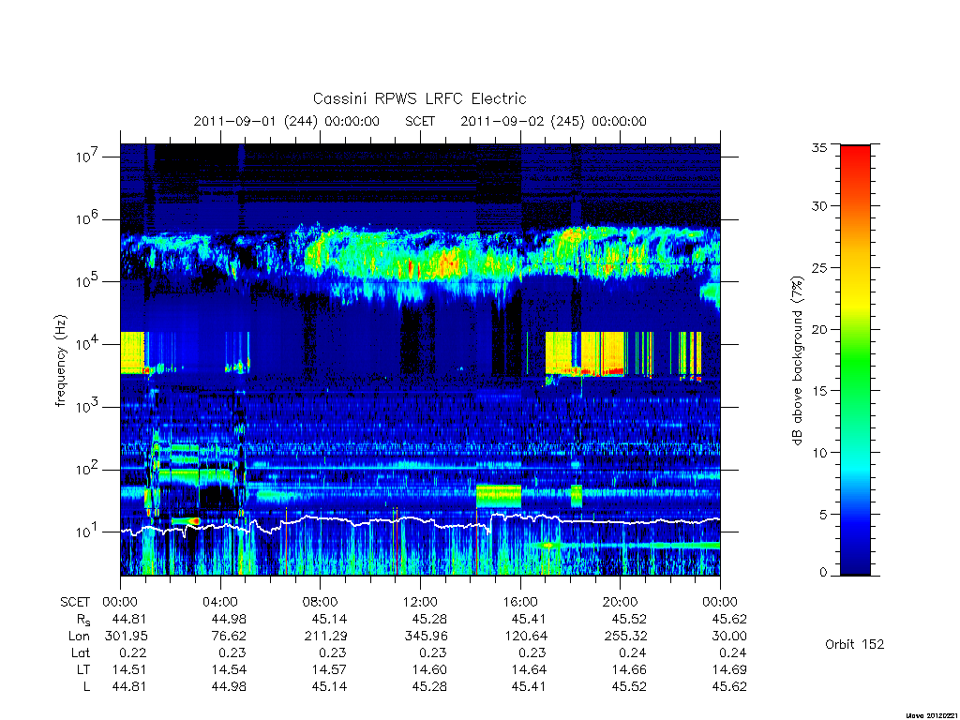
Task: Click the local time value 14.57
Action: click(329, 669)
